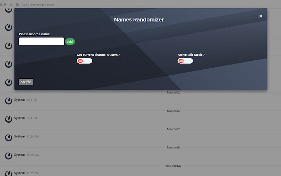Click the channel description document icon
This screenshot has width=281, height=176.
pos(17,4)
